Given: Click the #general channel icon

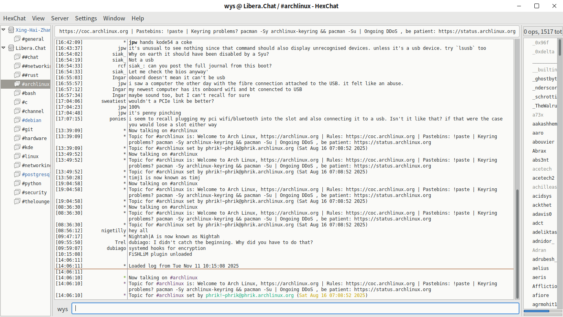Looking at the screenshot, I should click(x=17, y=39).
